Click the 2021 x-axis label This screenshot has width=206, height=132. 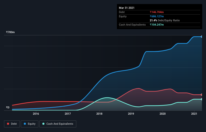tap(194, 114)
